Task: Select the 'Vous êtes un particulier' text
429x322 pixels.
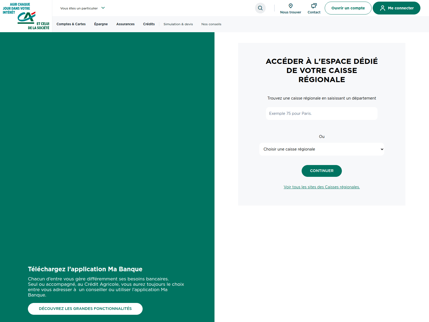Action: coord(79,8)
